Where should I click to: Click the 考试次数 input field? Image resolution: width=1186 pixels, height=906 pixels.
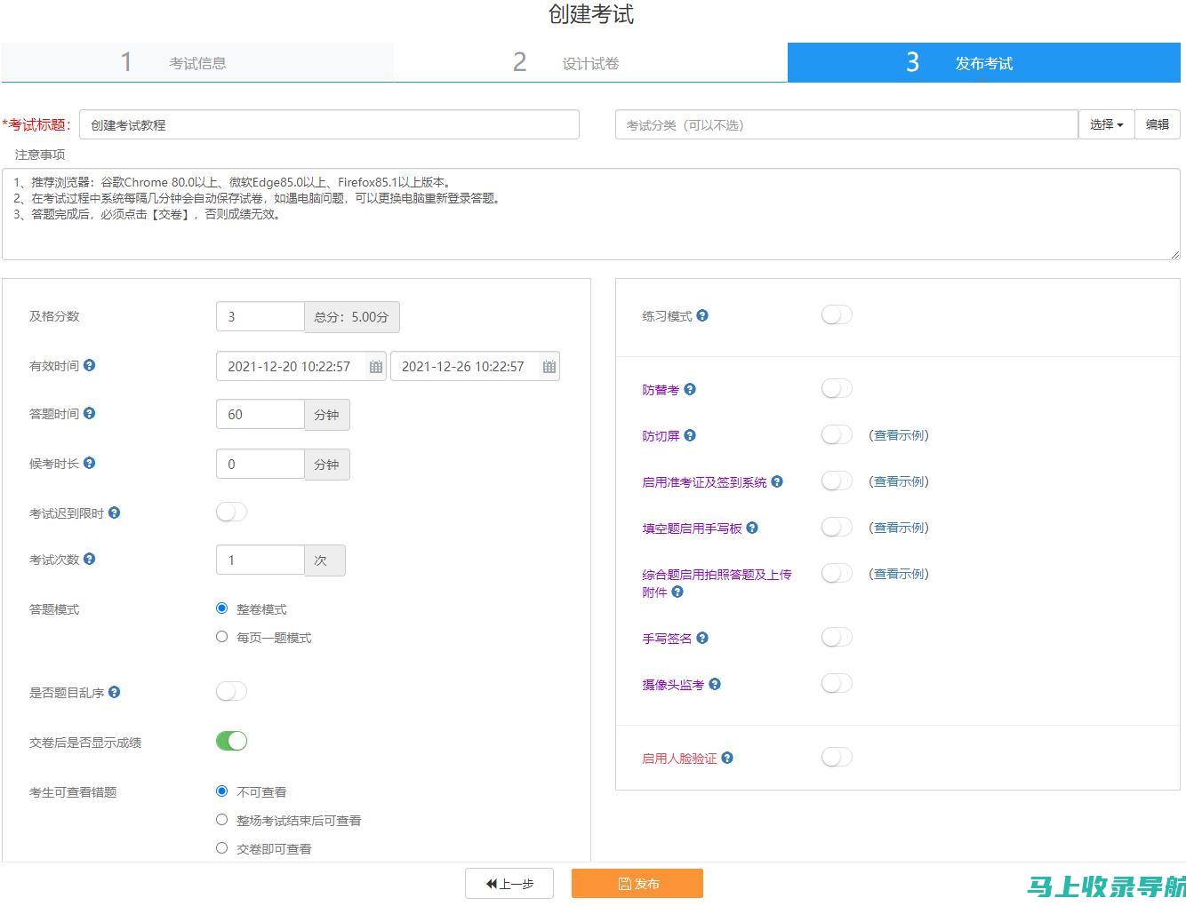coord(260,560)
